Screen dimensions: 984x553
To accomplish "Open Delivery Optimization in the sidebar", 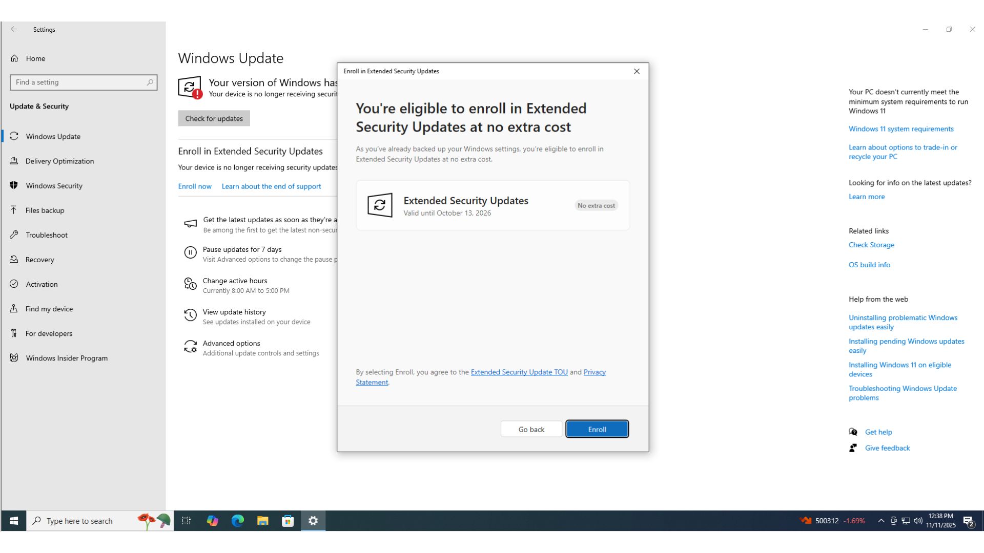I will point(59,161).
